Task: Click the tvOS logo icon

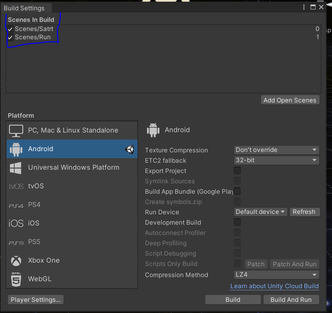Action: point(16,186)
